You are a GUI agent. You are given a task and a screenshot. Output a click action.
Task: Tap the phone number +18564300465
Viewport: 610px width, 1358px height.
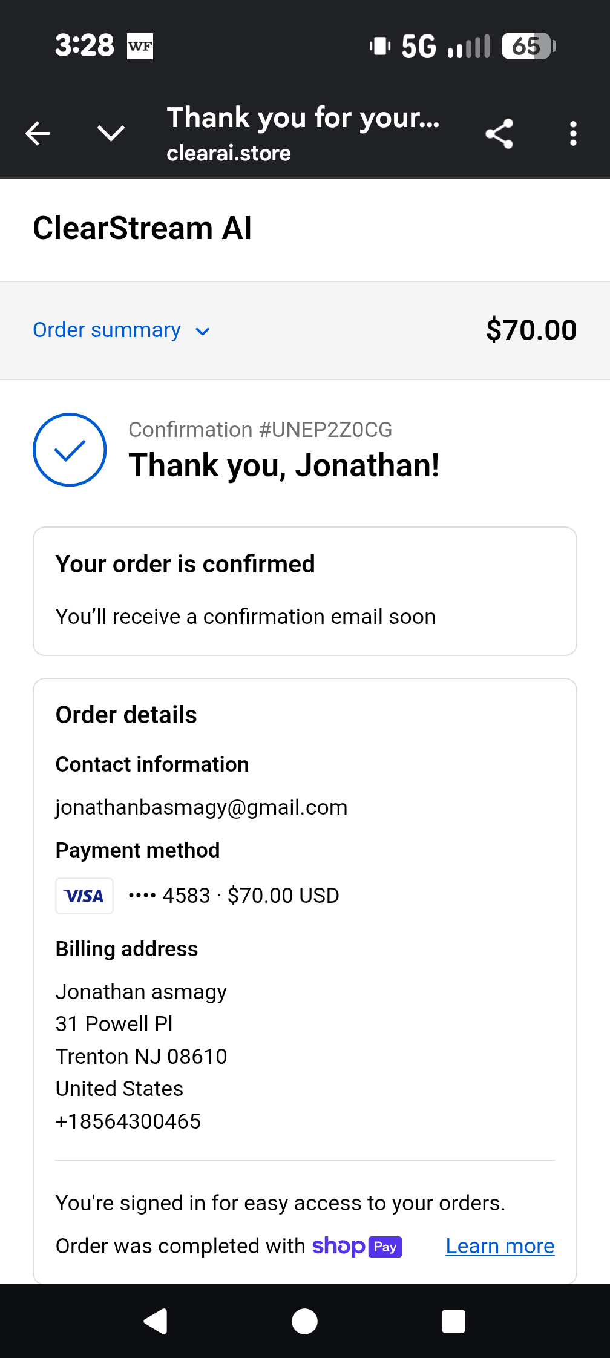tap(128, 1121)
